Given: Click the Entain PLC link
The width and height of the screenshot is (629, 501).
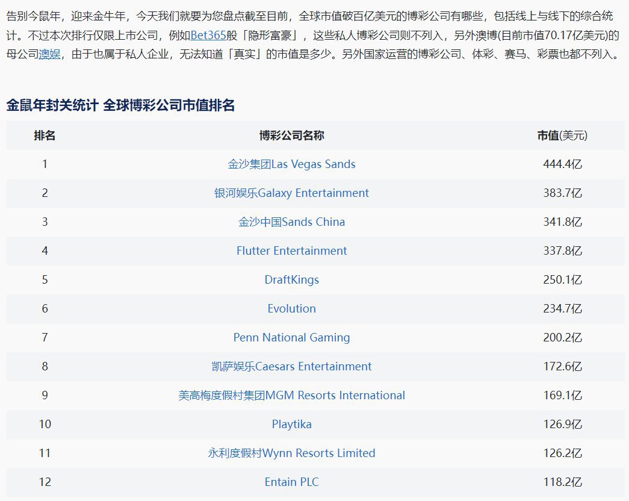Looking at the screenshot, I should (x=292, y=482).
